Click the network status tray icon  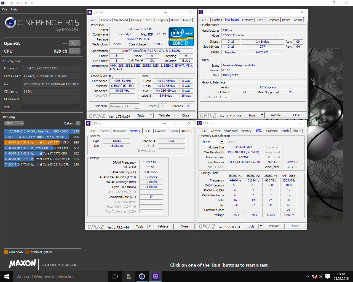(x=314, y=276)
